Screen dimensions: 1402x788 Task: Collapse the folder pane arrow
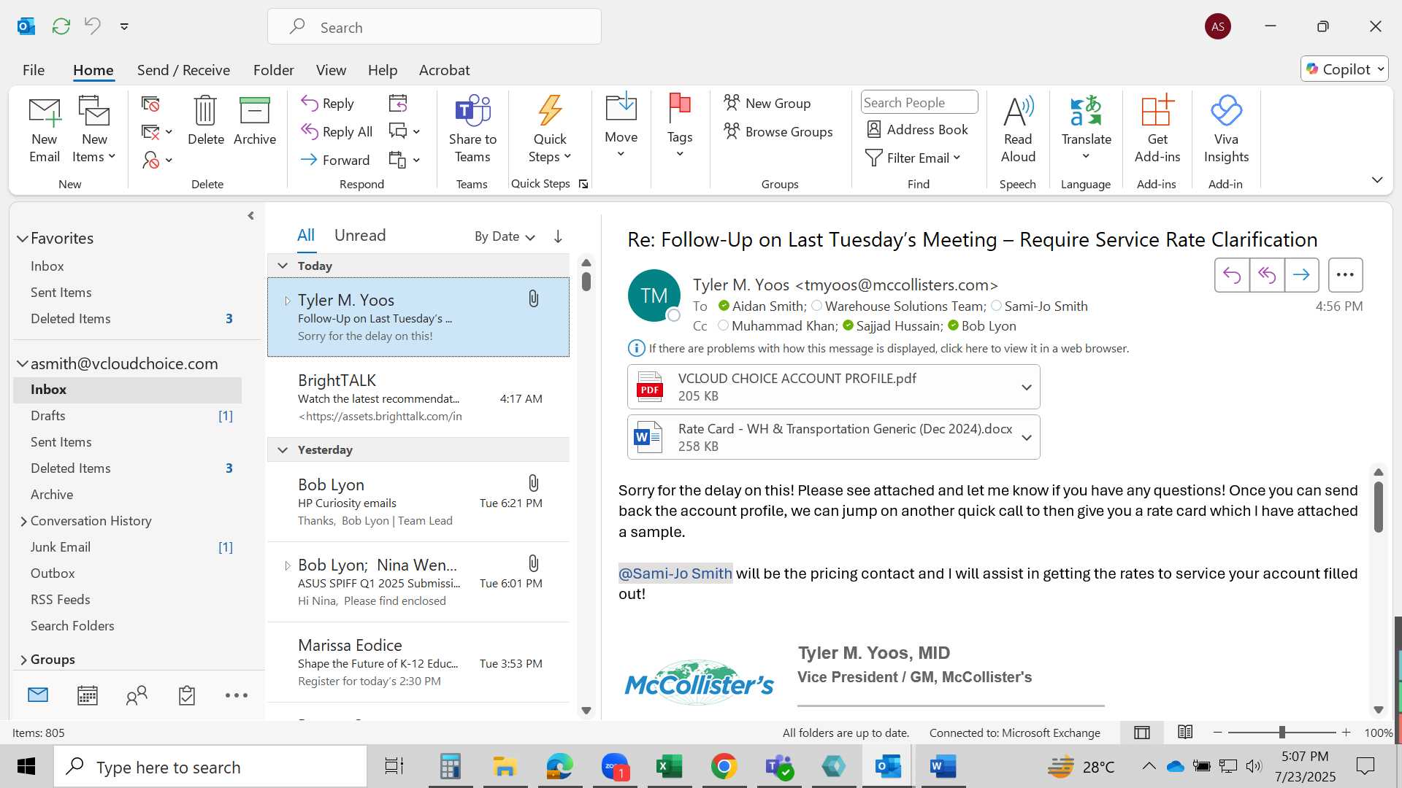pos(250,216)
